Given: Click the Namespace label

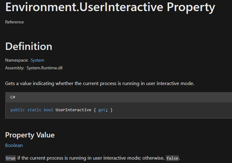Looking at the screenshot, I should coord(17,60).
